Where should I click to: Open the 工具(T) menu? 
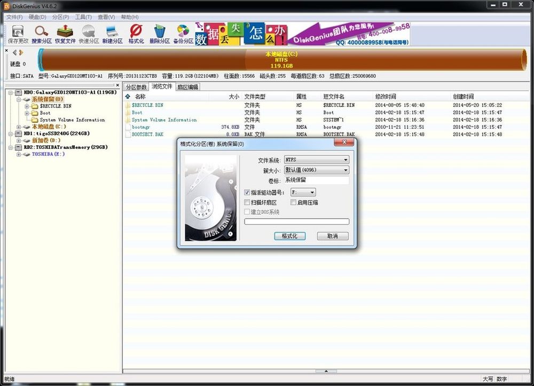(x=83, y=17)
